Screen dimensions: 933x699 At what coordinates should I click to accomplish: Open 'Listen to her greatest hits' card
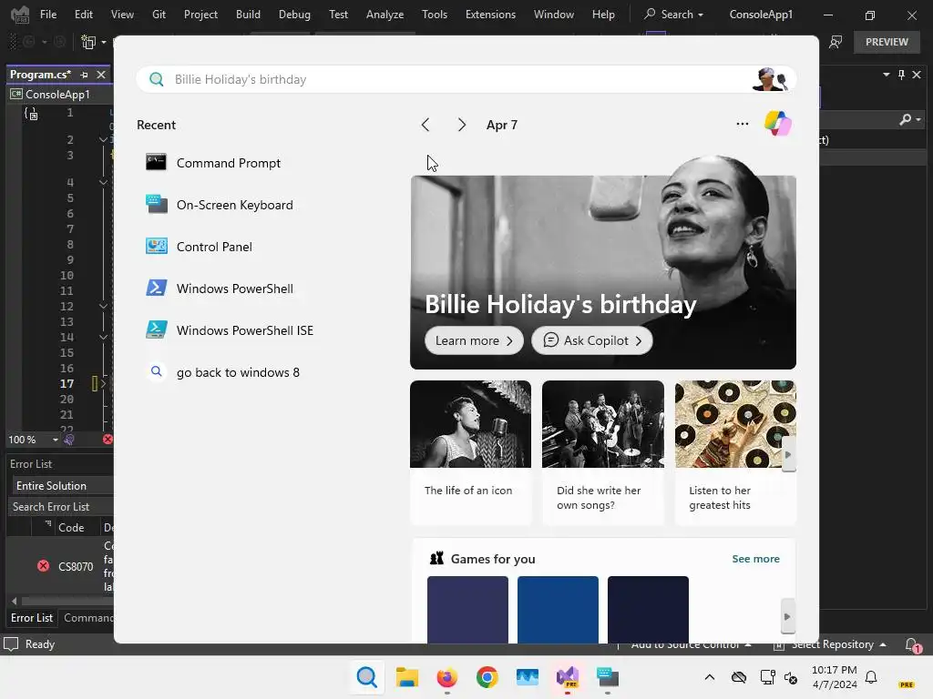pos(735,453)
